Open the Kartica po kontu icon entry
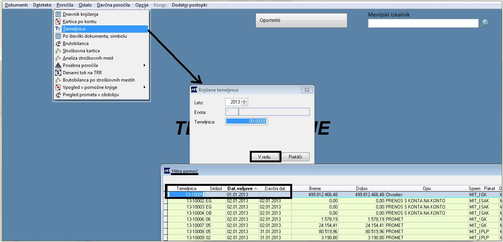Image resolution: width=503 pixels, height=242 pixels. click(58, 22)
